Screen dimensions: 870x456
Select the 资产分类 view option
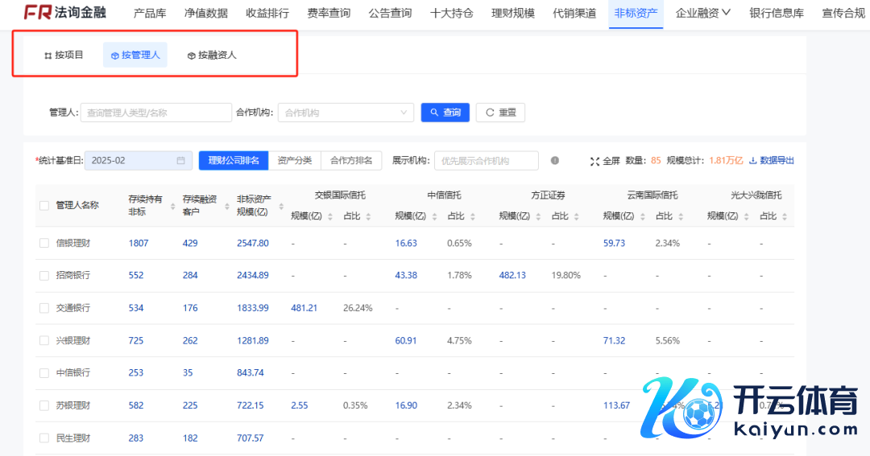tap(294, 161)
